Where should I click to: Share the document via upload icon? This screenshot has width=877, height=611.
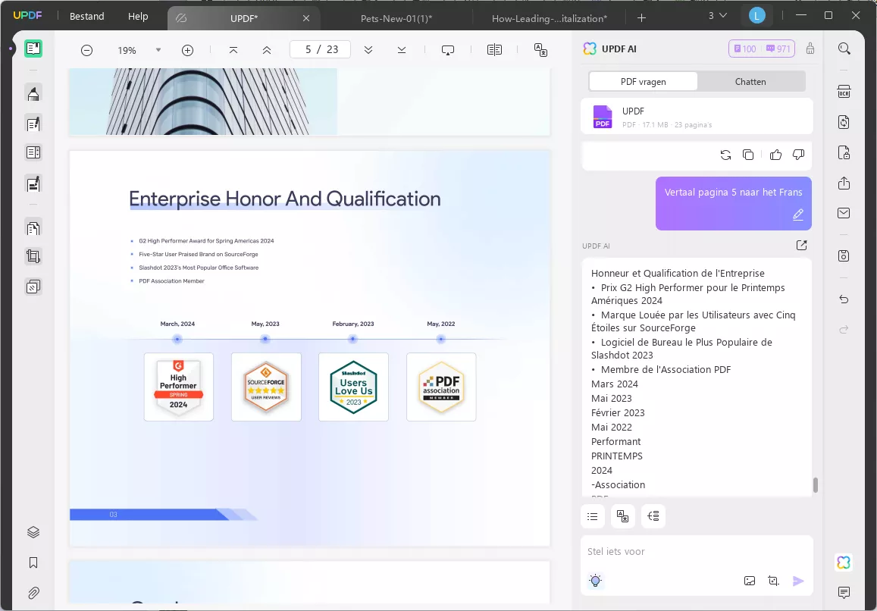click(x=844, y=183)
